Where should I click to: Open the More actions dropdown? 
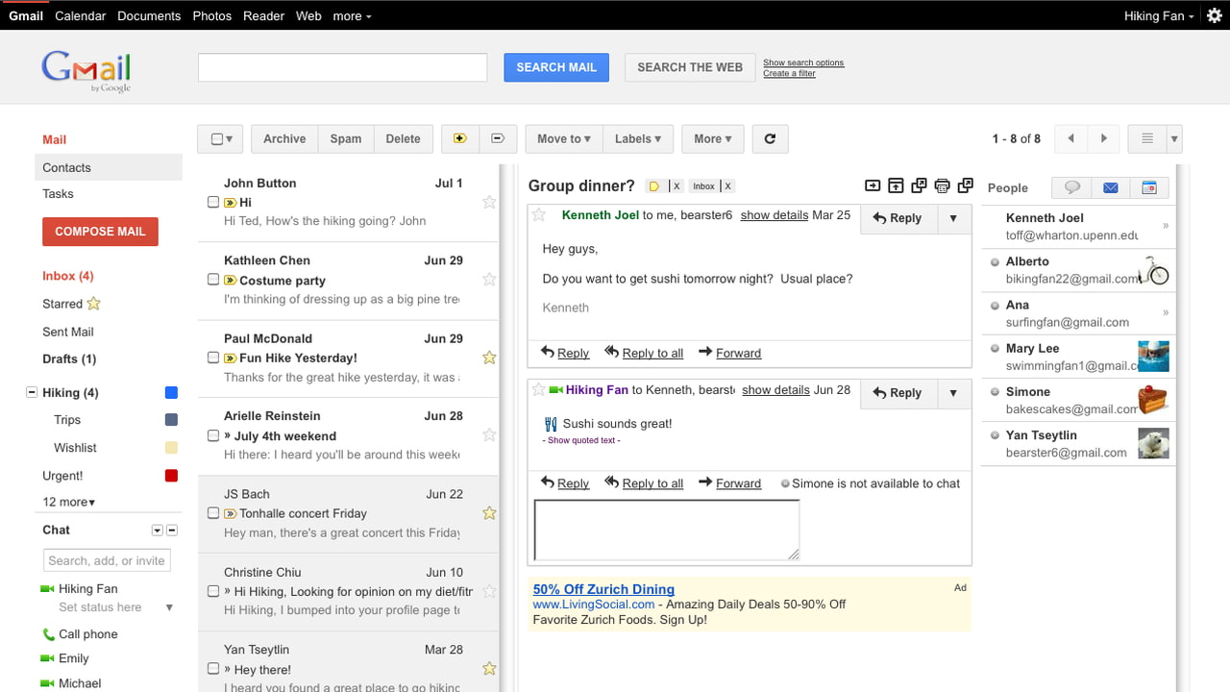[x=713, y=138]
